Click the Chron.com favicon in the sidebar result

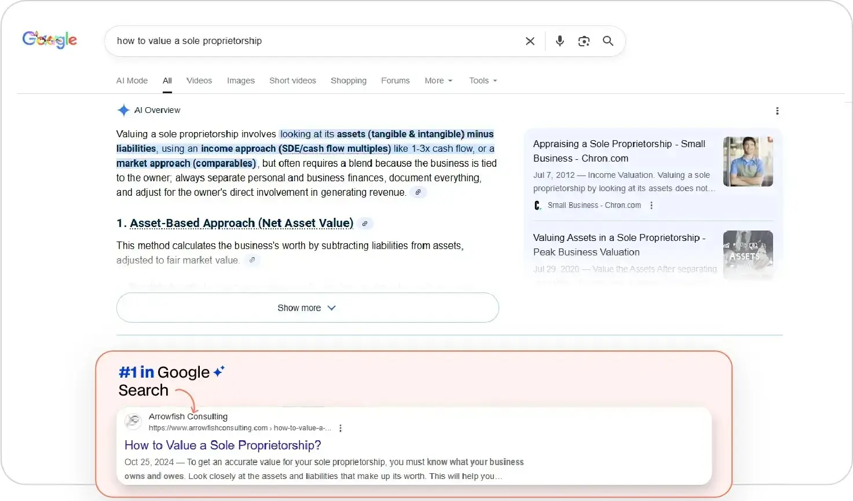537,205
